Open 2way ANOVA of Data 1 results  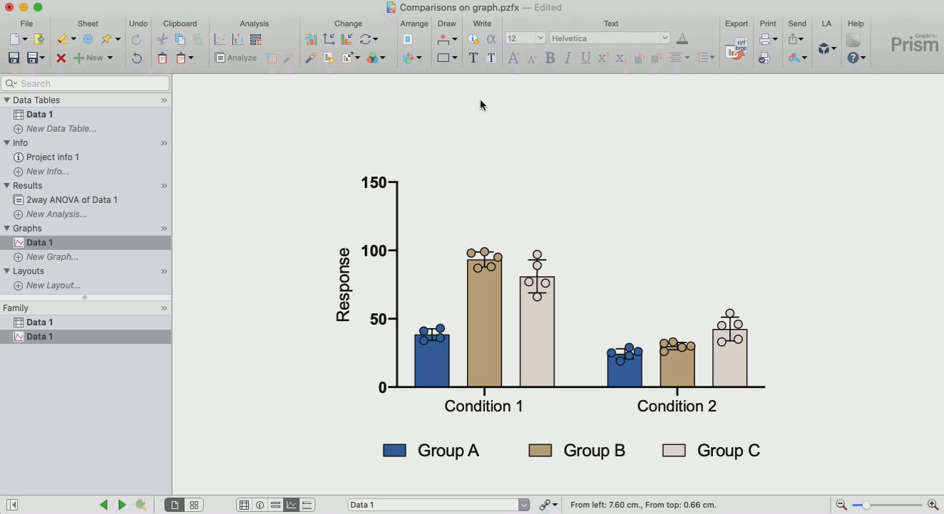click(71, 200)
